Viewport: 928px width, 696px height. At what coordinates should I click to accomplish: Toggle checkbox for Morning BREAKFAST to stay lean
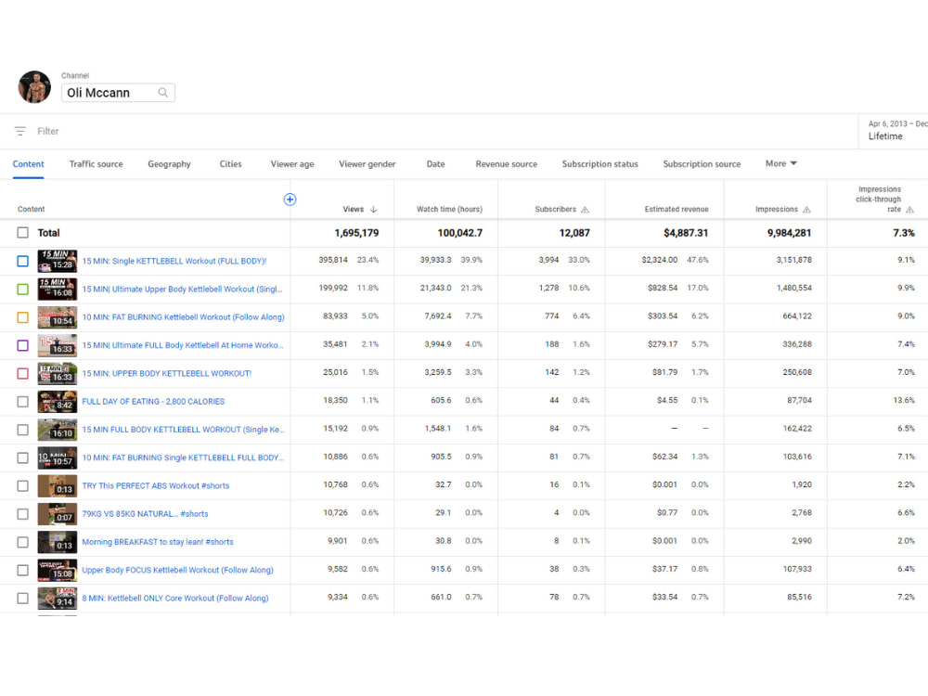22,542
